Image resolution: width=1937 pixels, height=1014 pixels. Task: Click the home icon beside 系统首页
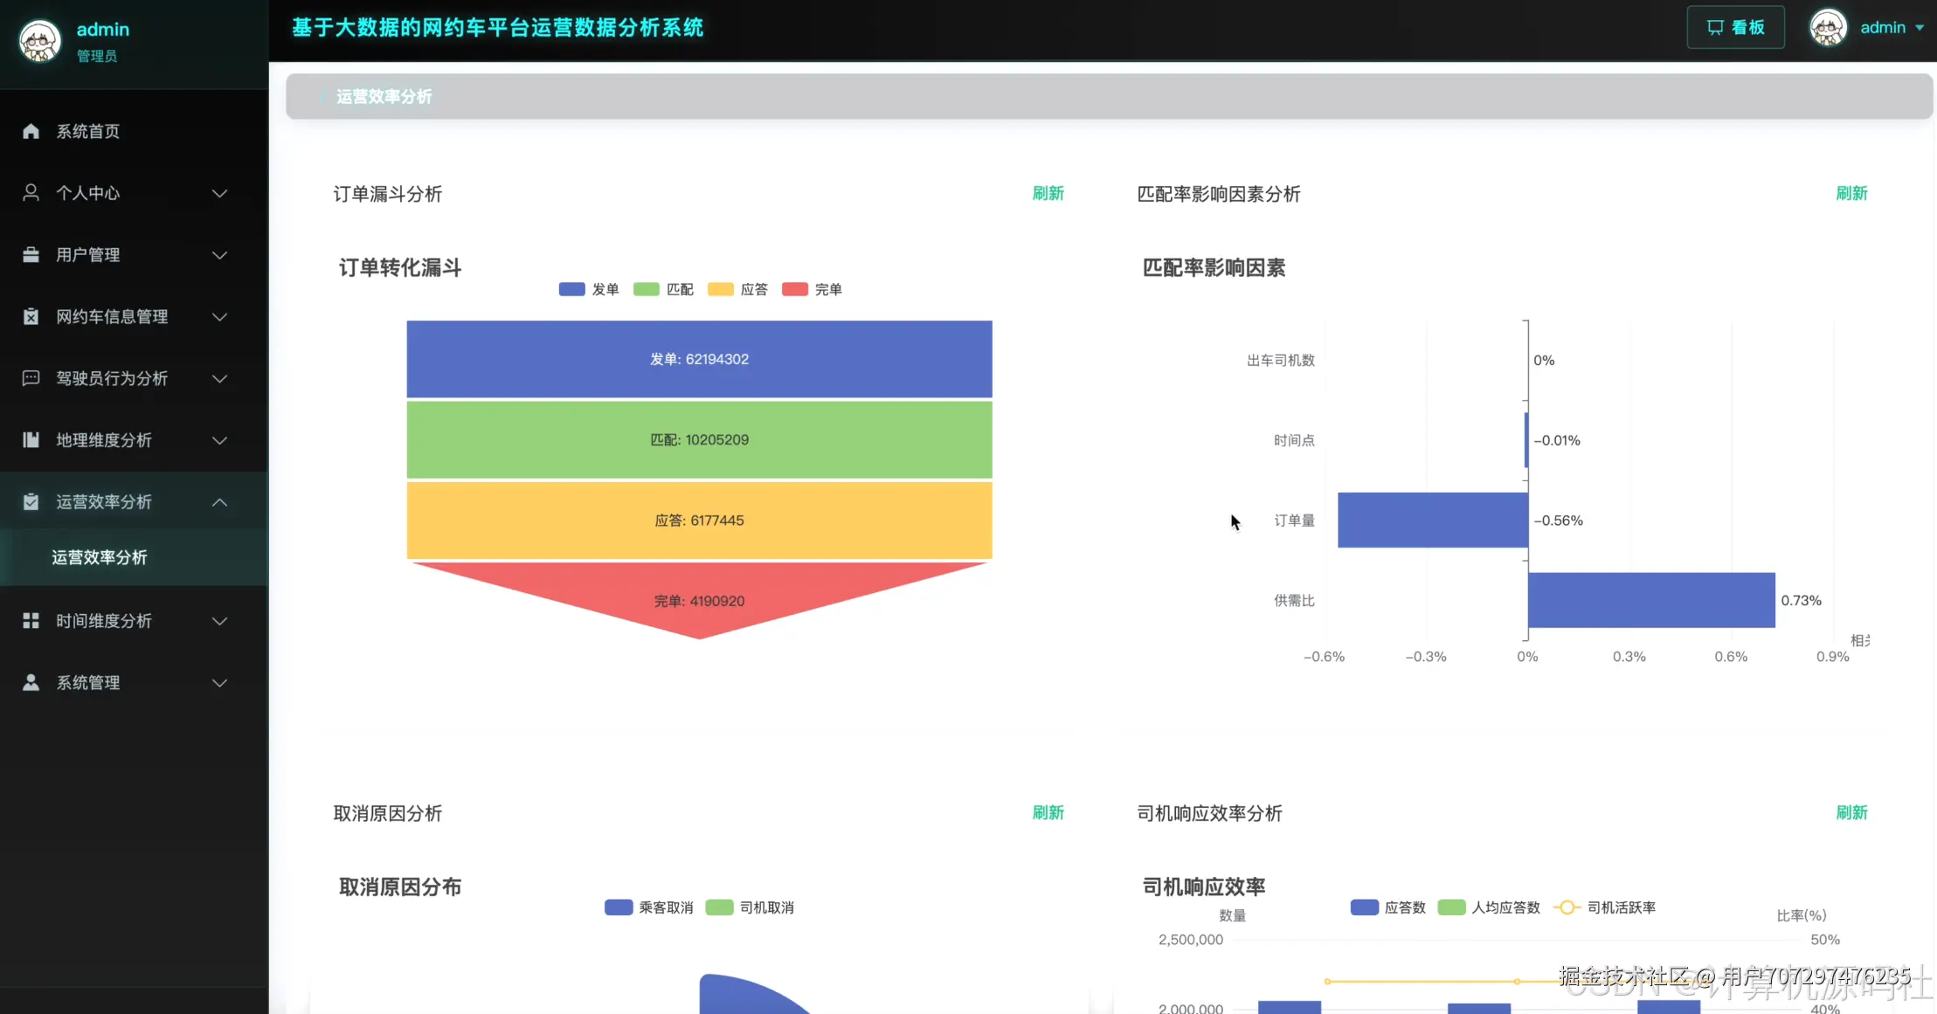point(31,131)
